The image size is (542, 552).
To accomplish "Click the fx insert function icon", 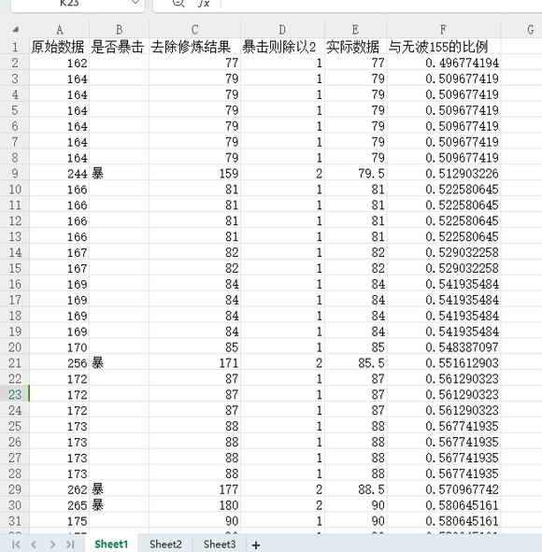I will click(204, 3).
